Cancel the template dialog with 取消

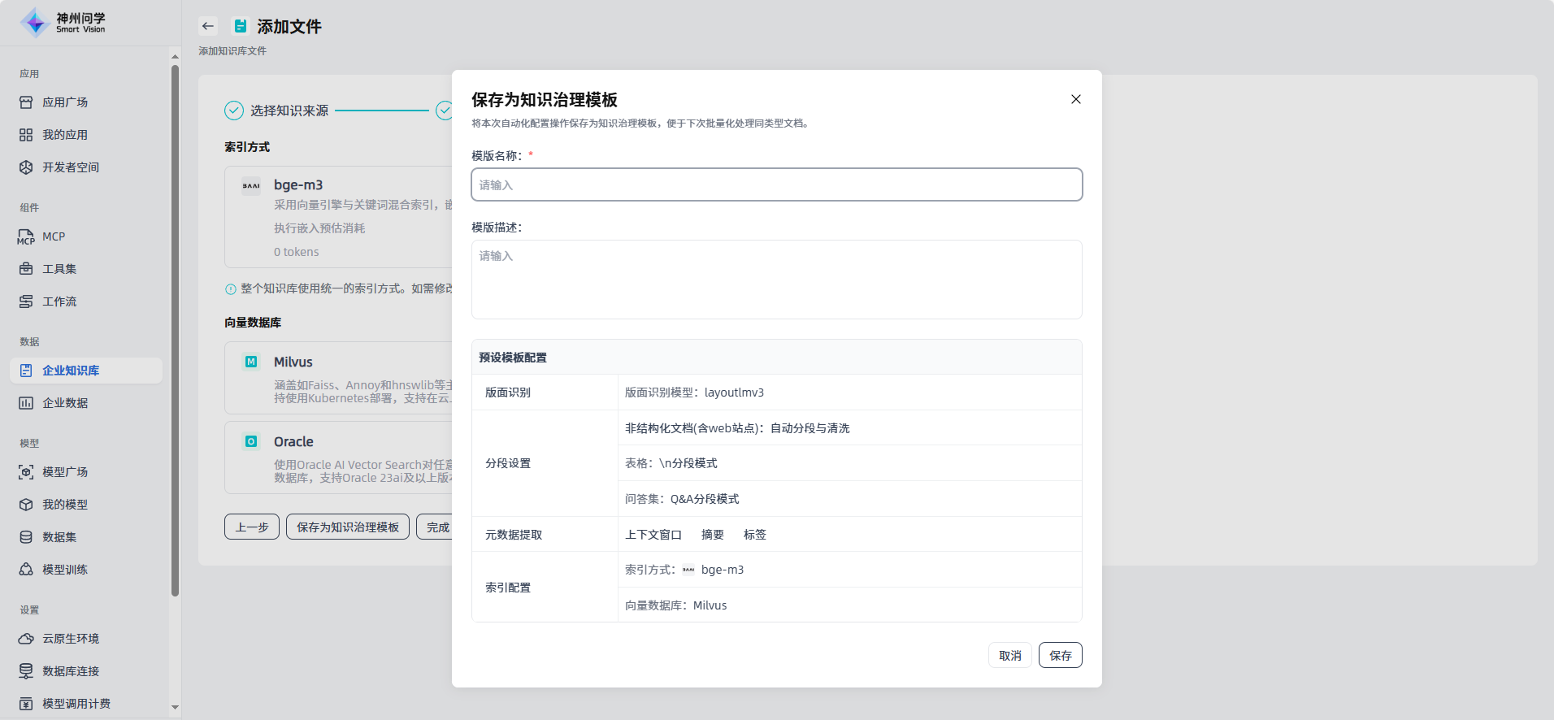[x=1009, y=655]
